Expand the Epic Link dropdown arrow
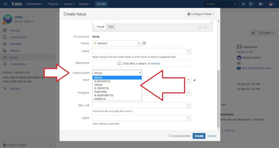279x148 pixels. click(189, 105)
